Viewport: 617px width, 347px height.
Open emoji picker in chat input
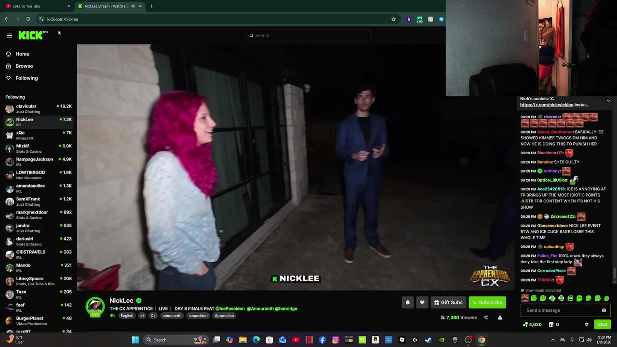tap(604, 310)
